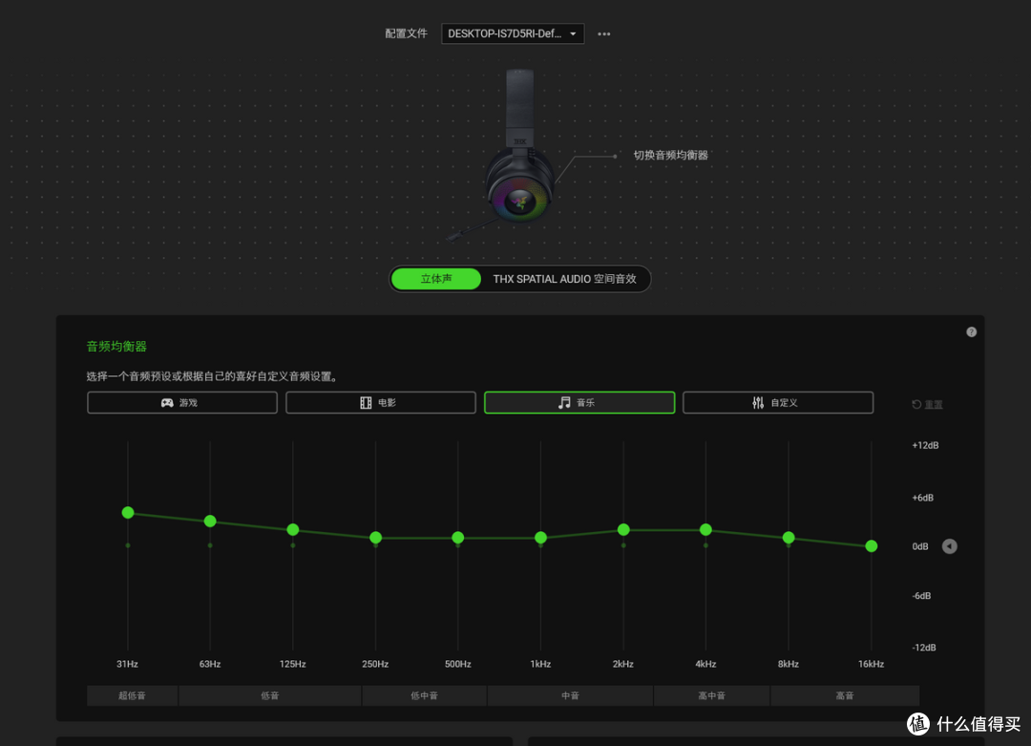Click the 高中音 frequency band label
This screenshot has width=1031, height=746.
[x=711, y=695]
